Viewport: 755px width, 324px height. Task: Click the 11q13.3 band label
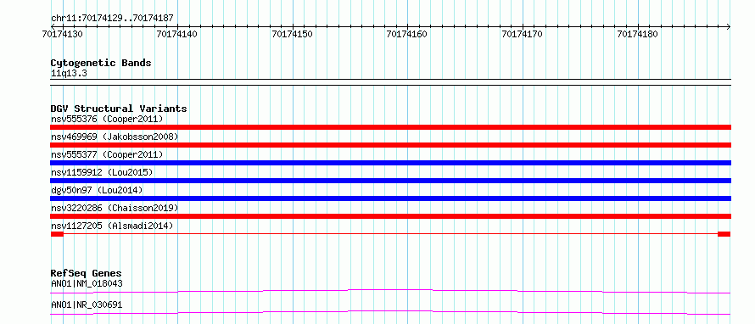click(x=69, y=74)
